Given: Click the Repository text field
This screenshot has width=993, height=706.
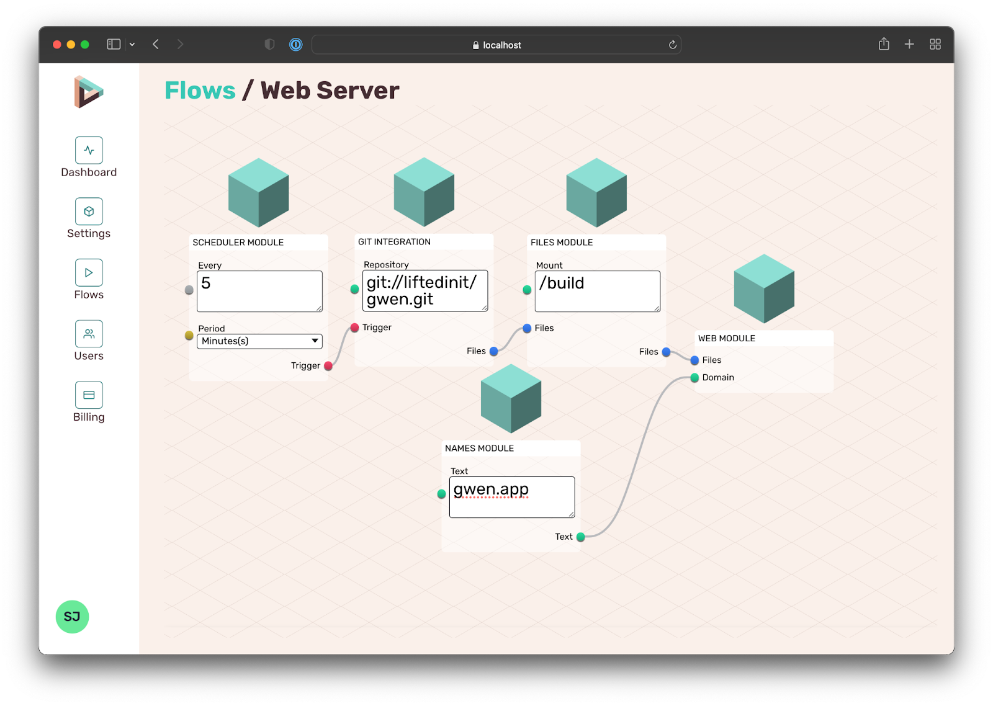Looking at the screenshot, I should pos(425,290).
